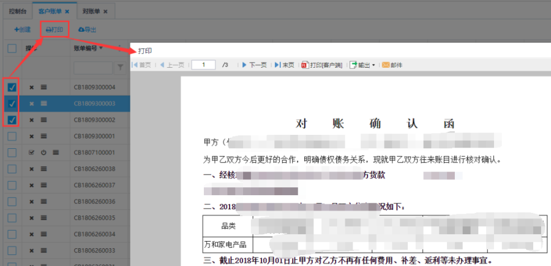Check the checkbox for CB1809300001
This screenshot has height=266, width=551.
pos(12,137)
